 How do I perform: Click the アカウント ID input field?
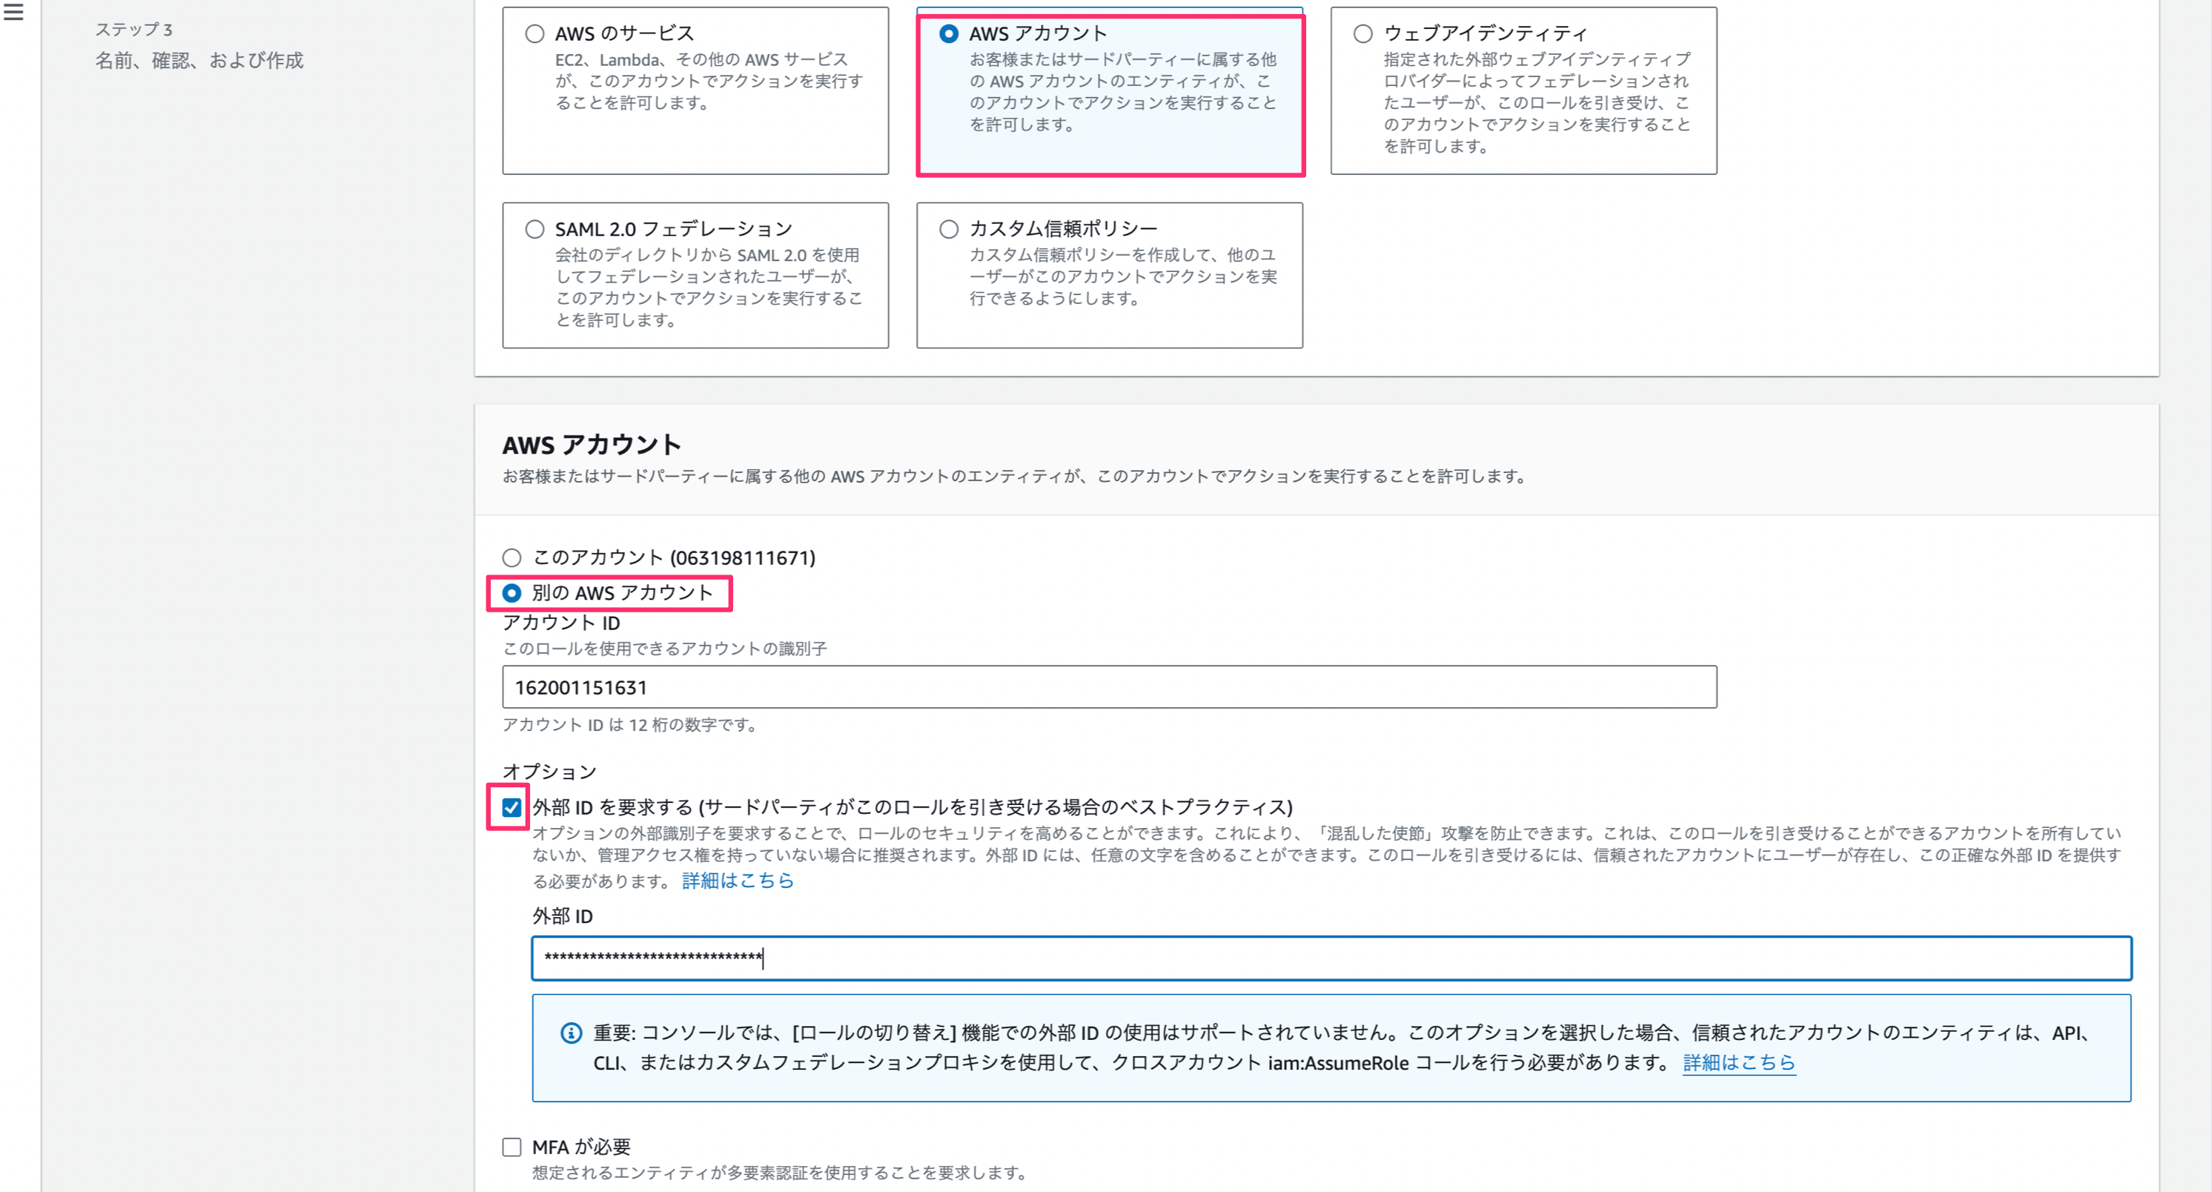coord(1110,687)
